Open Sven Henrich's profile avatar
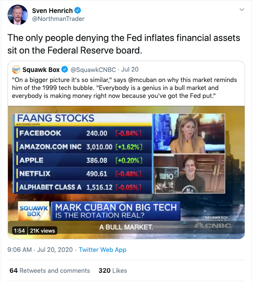 (x=18, y=15)
